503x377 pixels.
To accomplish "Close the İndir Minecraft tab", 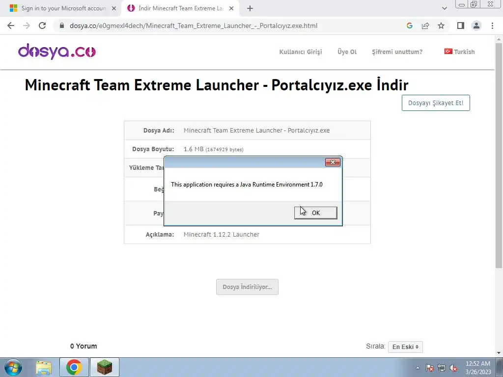I will [231, 8].
